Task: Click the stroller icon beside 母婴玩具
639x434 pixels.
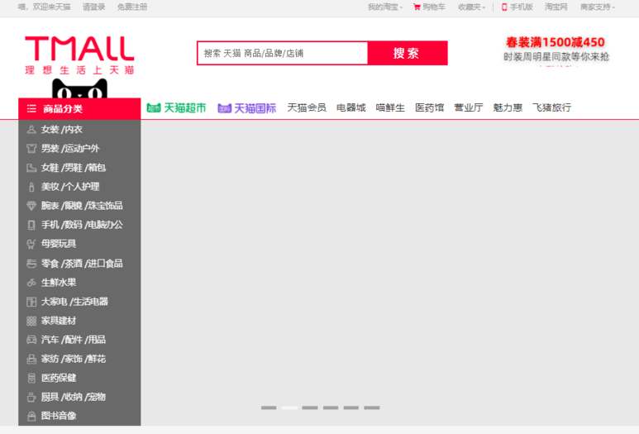Action: 31,244
